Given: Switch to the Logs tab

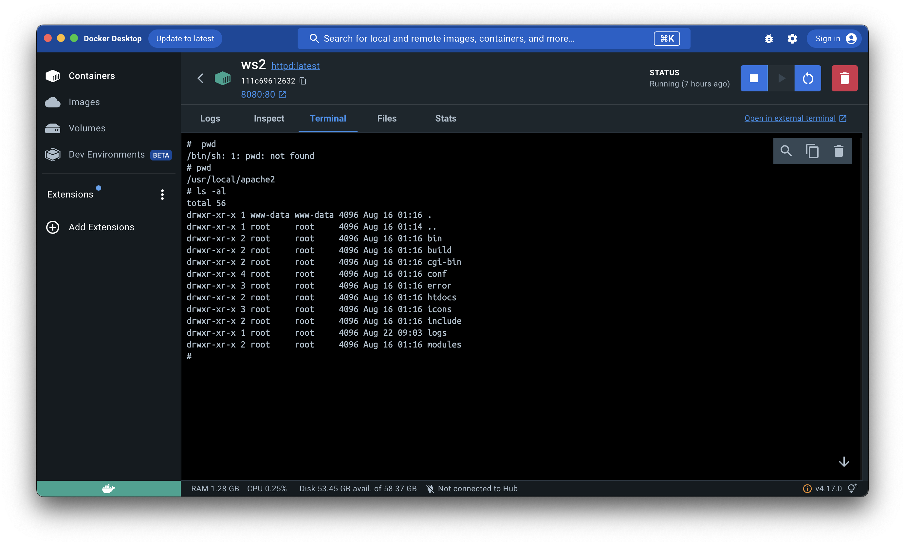Looking at the screenshot, I should pyautogui.click(x=210, y=118).
